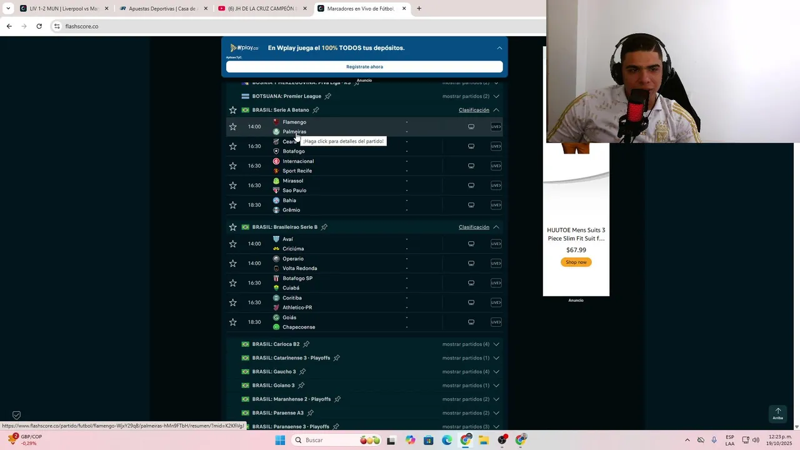
Task: Click LIVE icon for Flamengo vs Palmeiras
Action: click(x=496, y=127)
